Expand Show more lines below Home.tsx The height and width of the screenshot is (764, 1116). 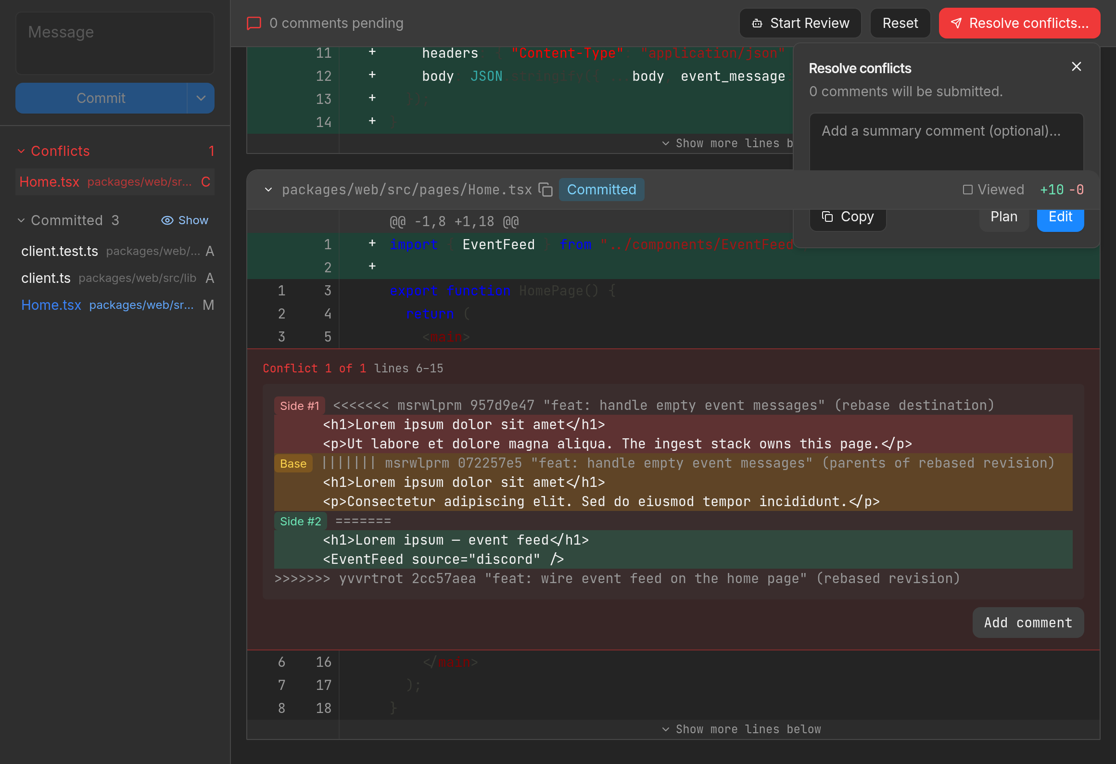click(x=741, y=729)
